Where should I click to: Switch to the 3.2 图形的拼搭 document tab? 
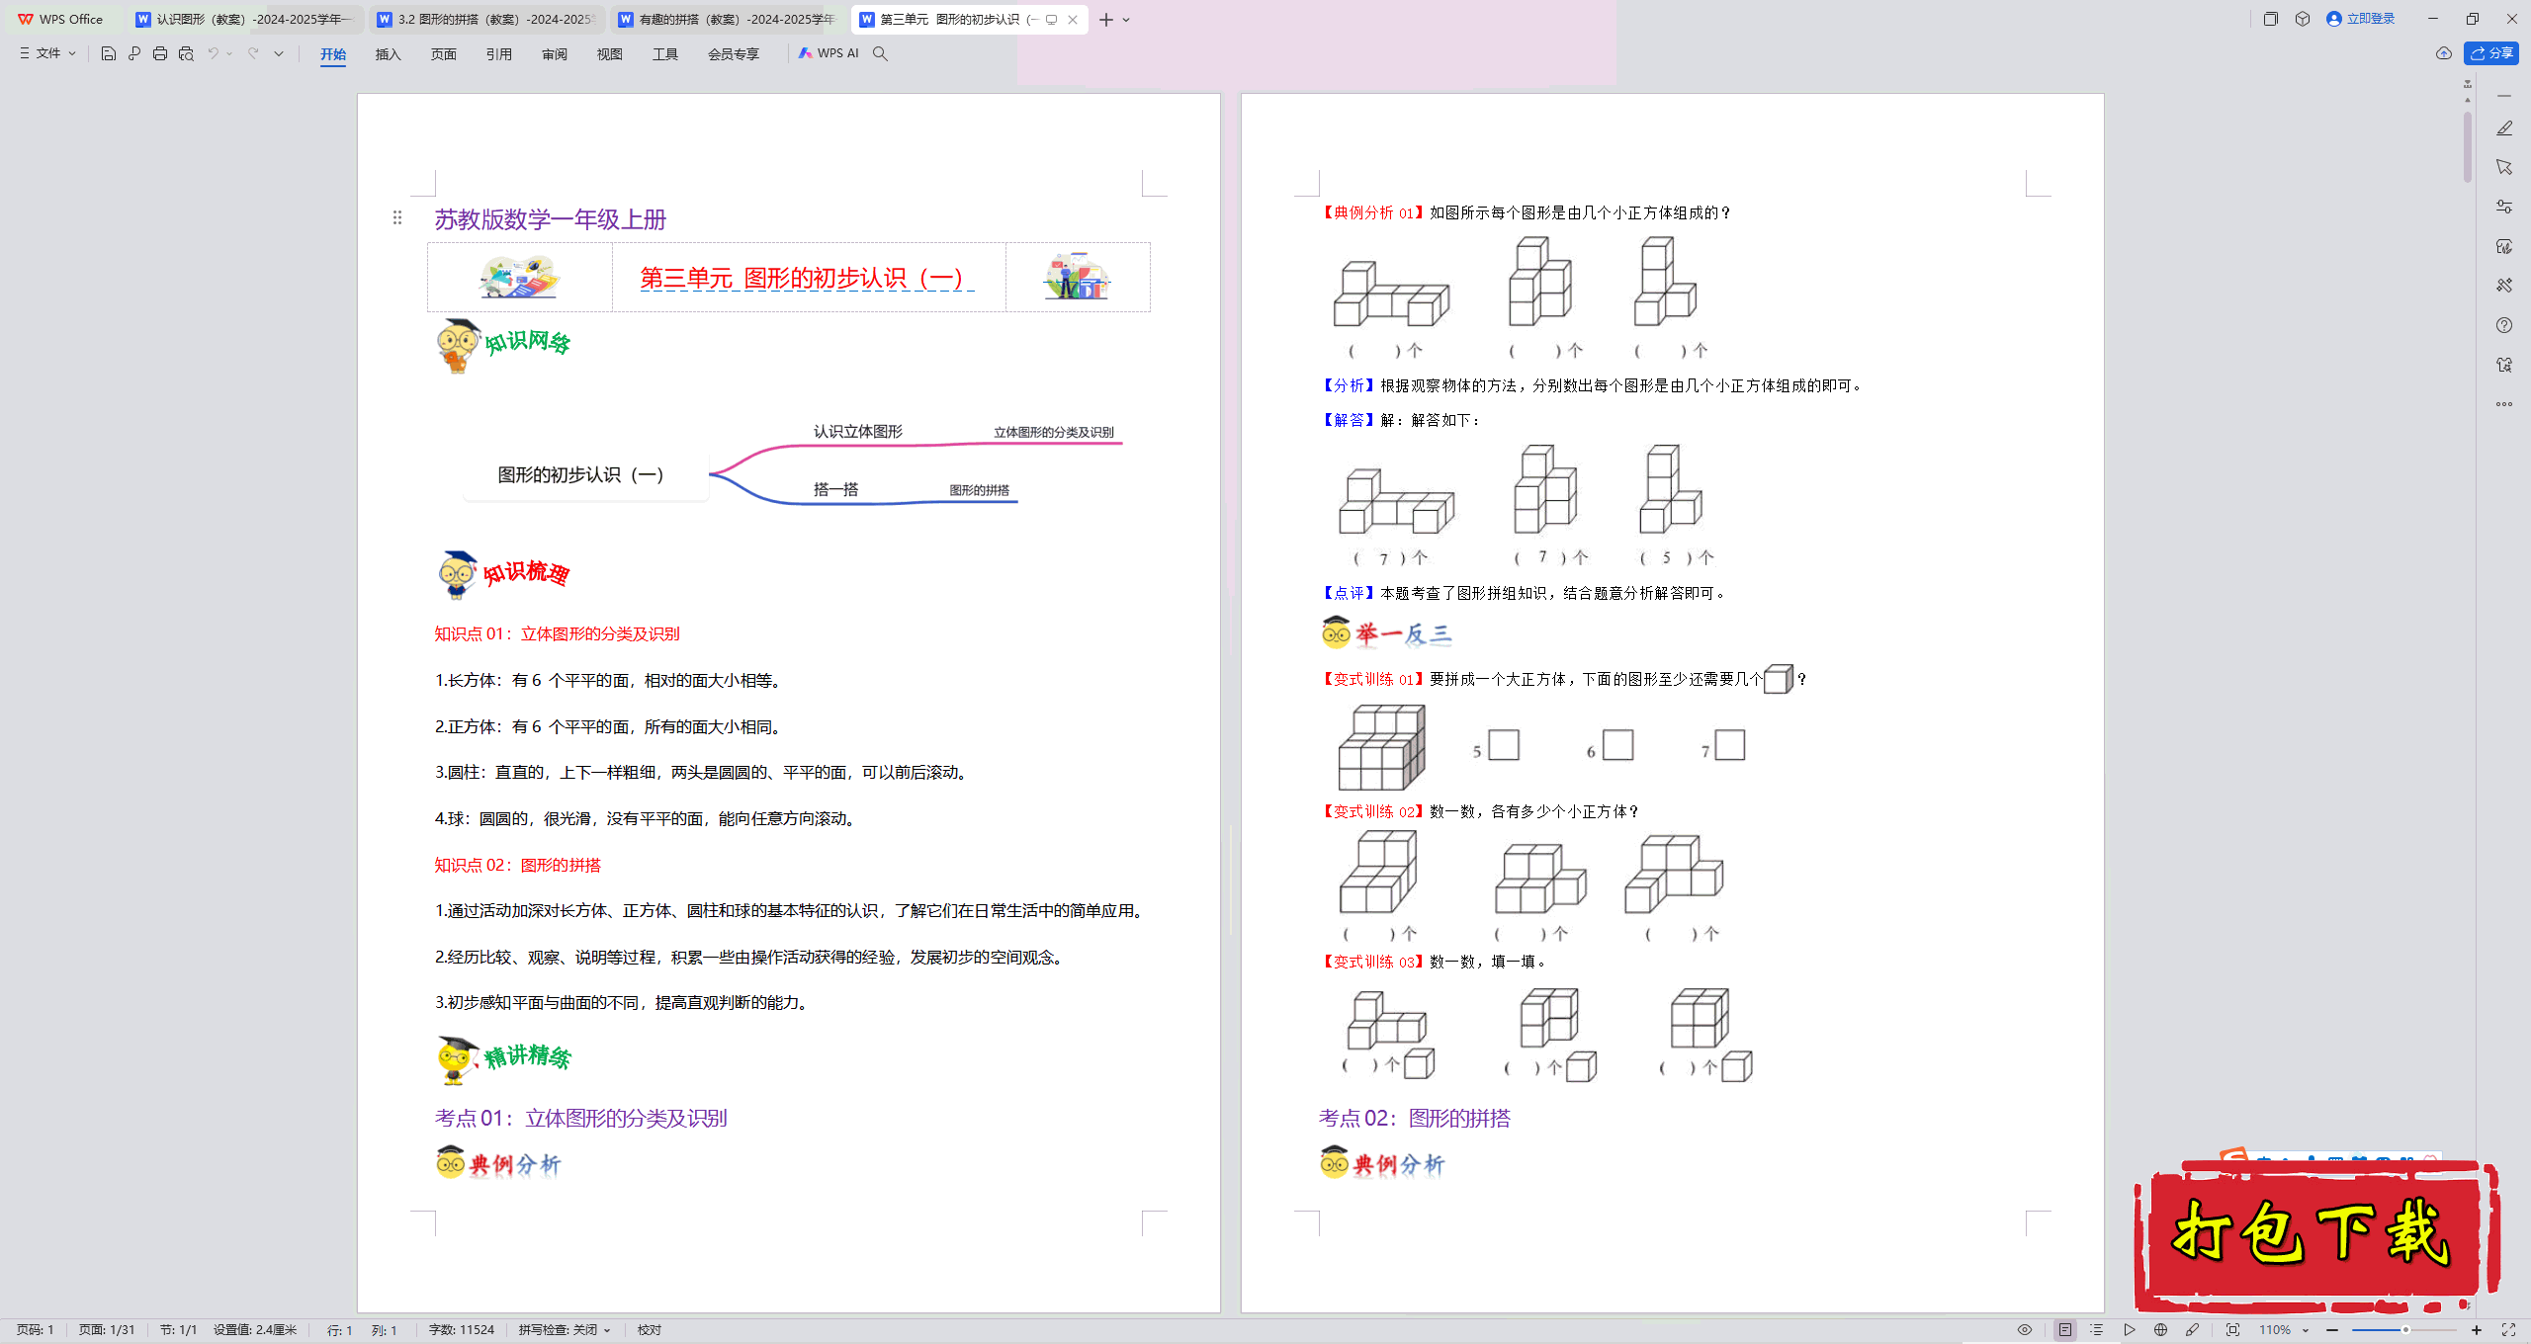pos(486,19)
